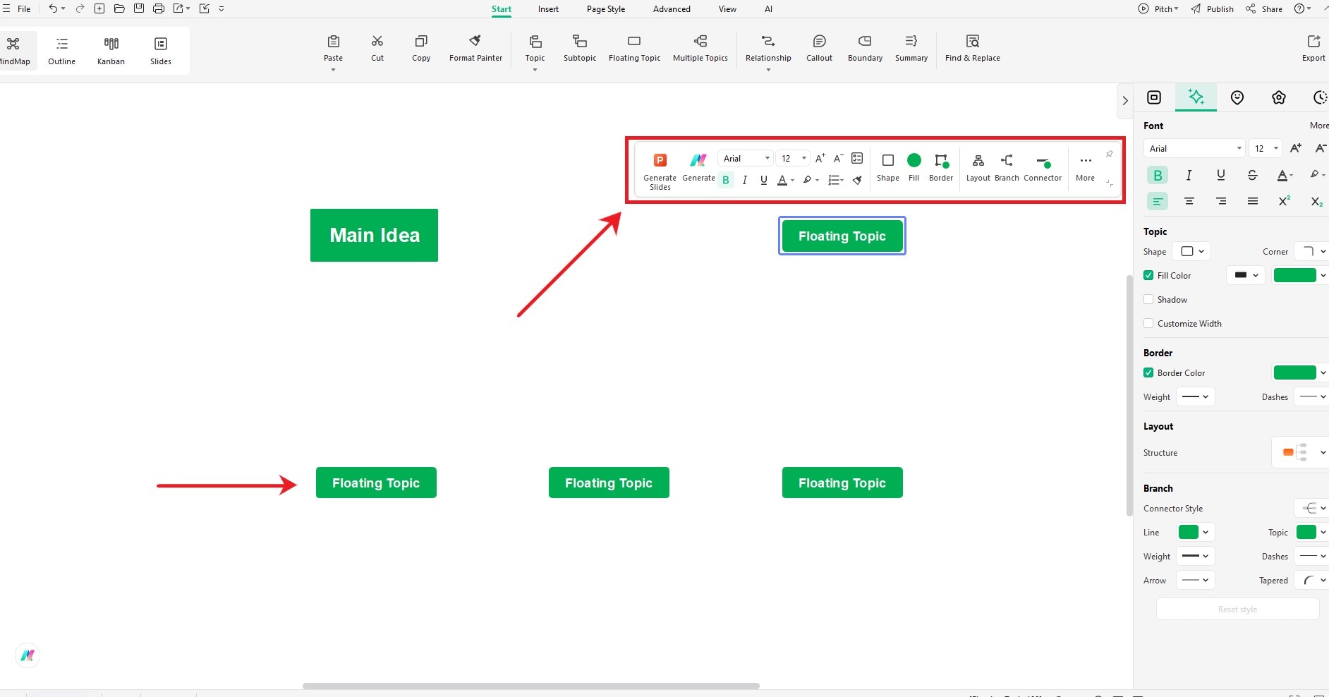Screen dimensions: 1329x697
Task: Pin the floating toolbar with pin icon
Action: click(1109, 154)
